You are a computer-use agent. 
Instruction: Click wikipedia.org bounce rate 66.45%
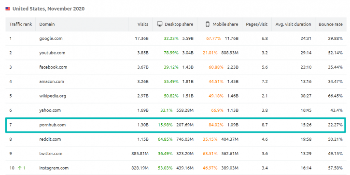[x=335, y=96]
